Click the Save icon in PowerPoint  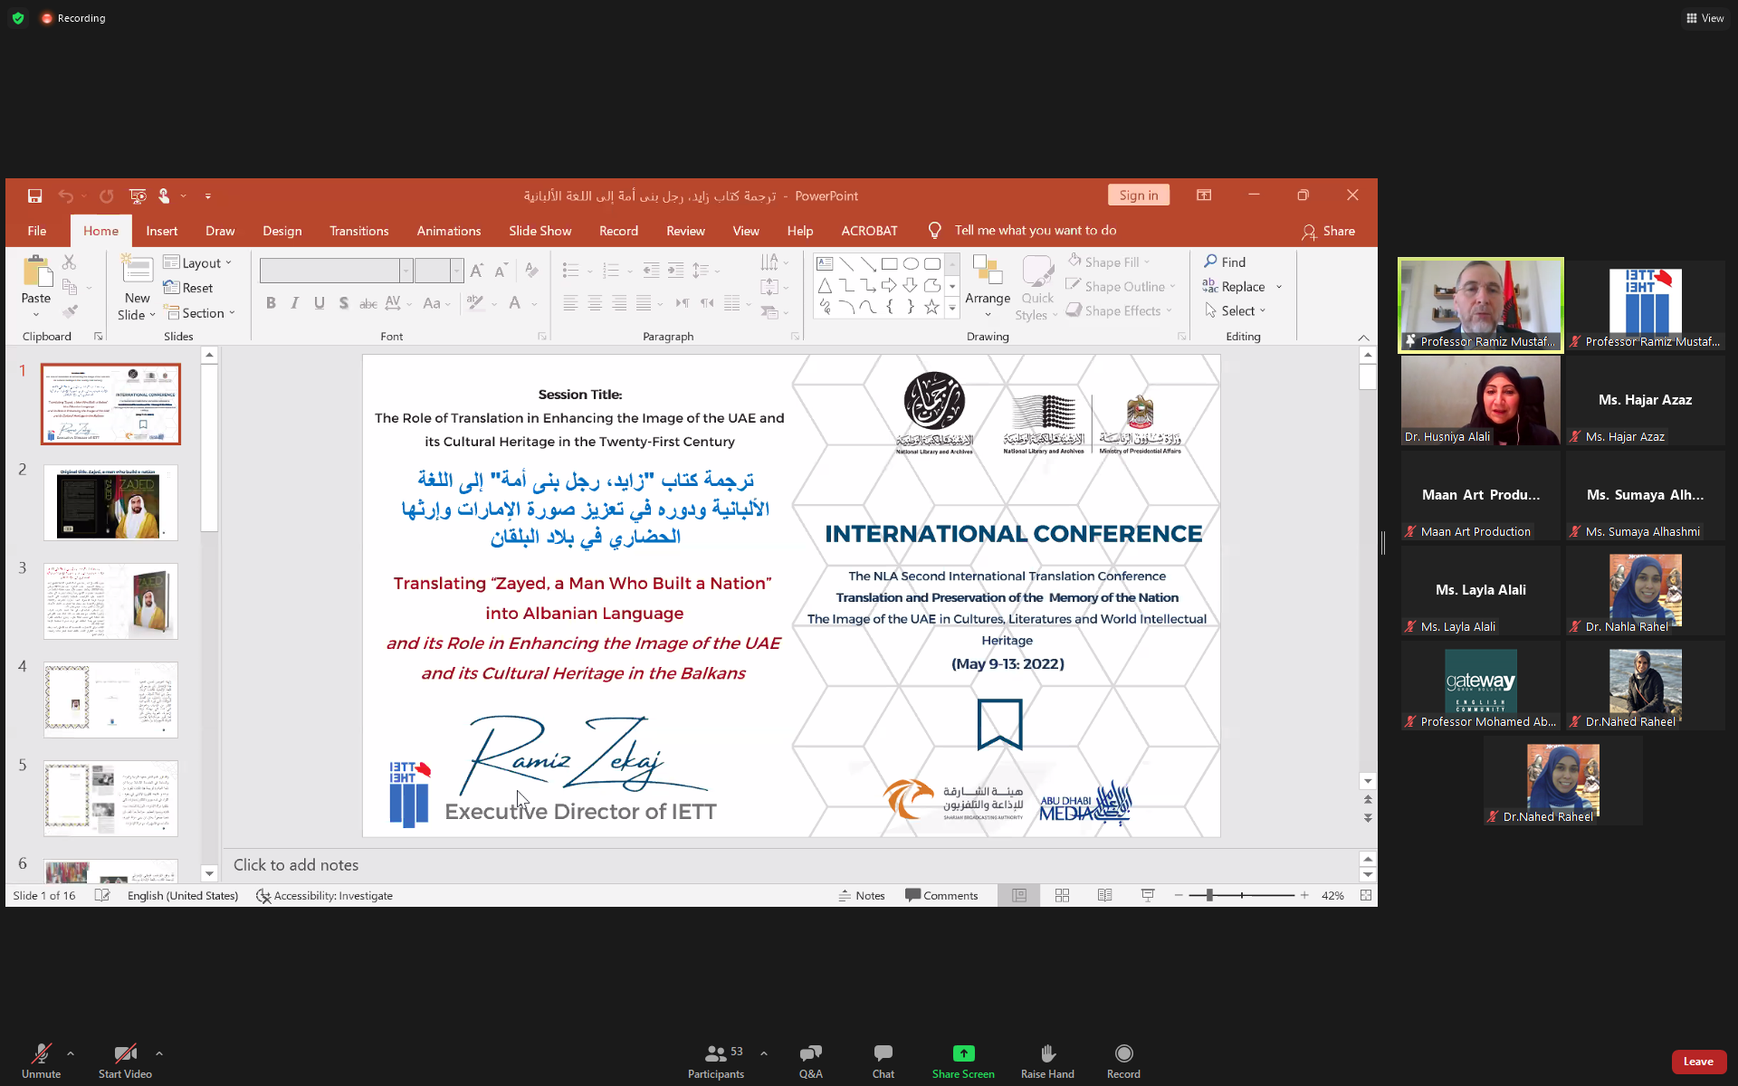(x=34, y=195)
